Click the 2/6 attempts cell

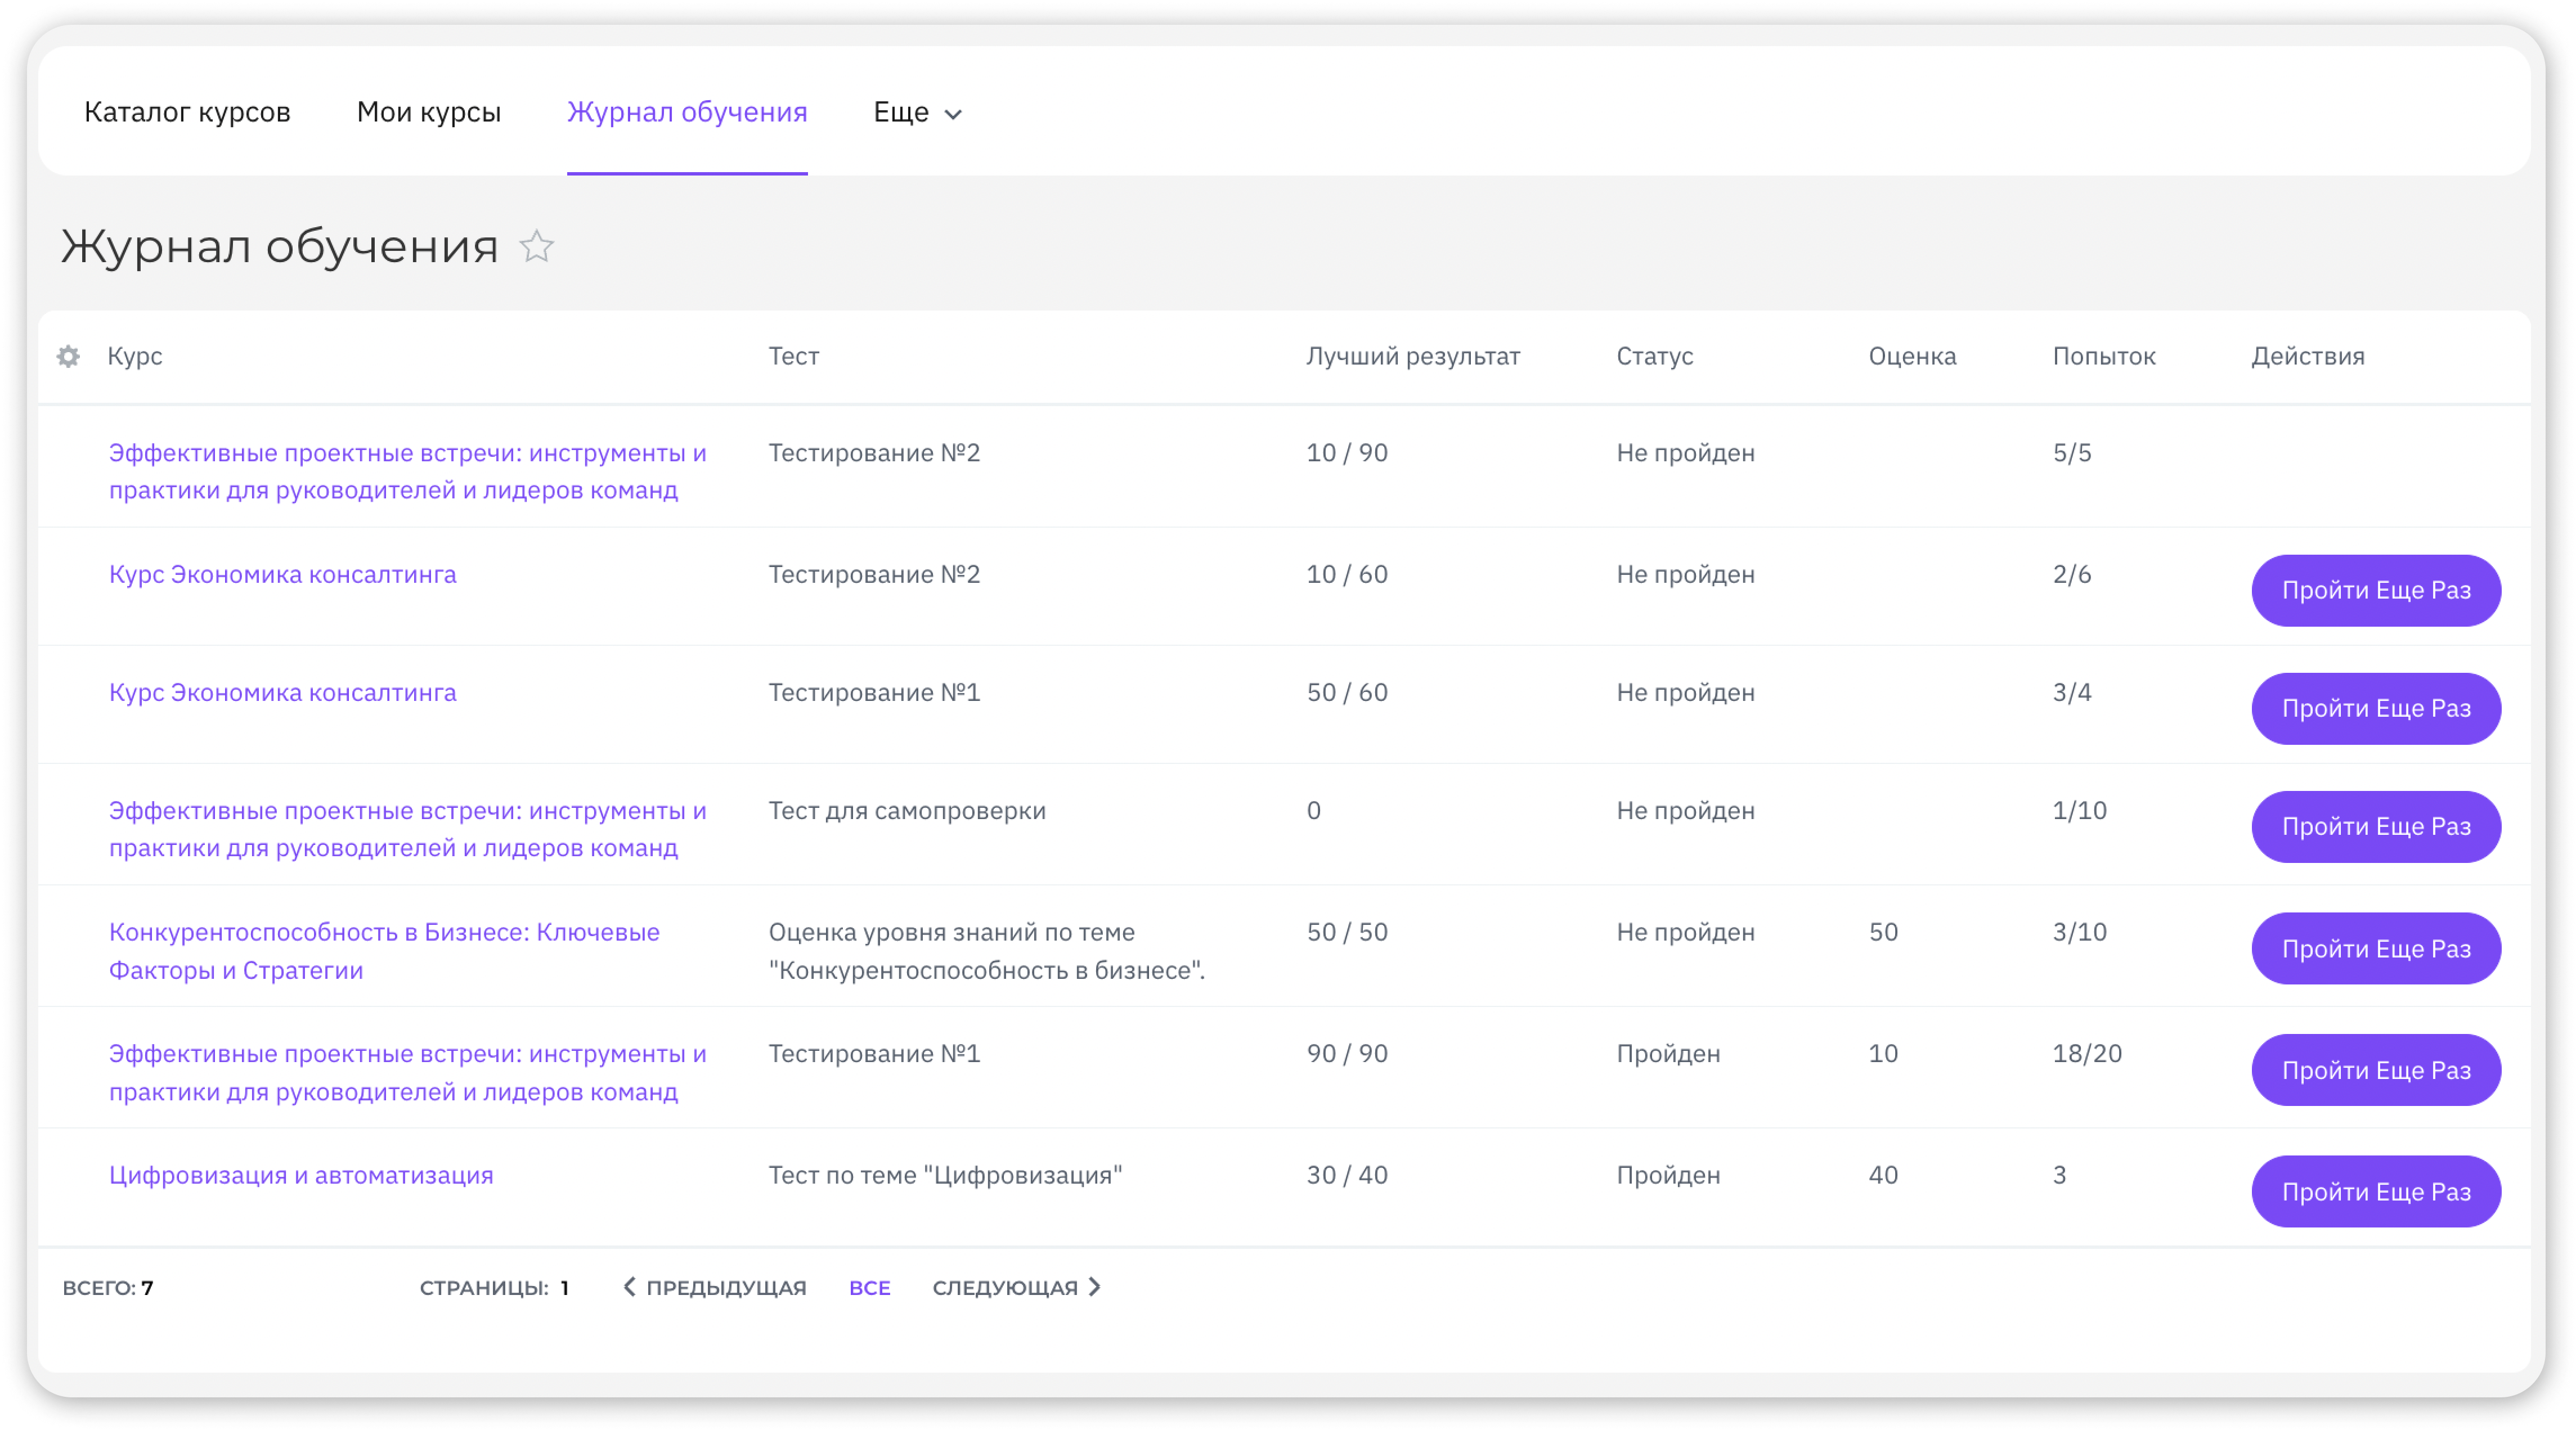pos(2072,574)
